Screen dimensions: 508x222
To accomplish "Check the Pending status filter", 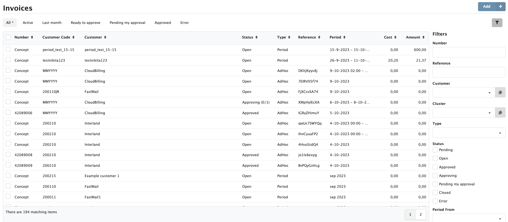I will [435, 150].
